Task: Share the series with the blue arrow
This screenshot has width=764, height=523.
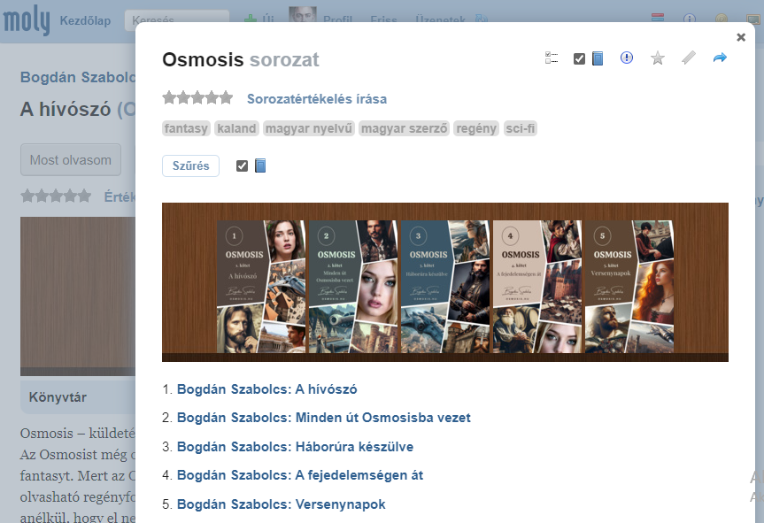Action: point(719,58)
